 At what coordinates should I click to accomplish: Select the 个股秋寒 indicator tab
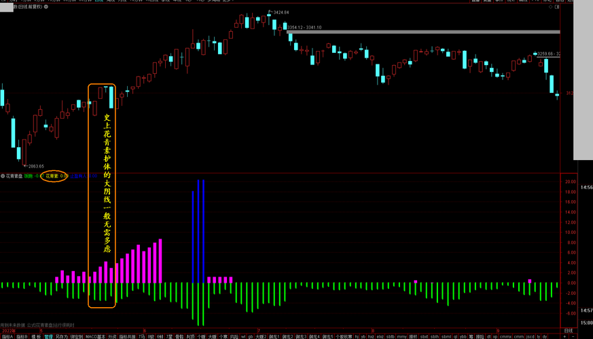point(344,336)
